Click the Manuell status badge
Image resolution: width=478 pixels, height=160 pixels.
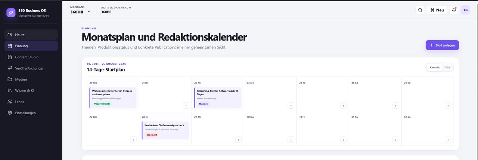(204, 104)
